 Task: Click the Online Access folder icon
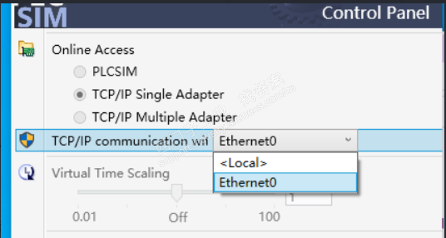click(x=26, y=49)
